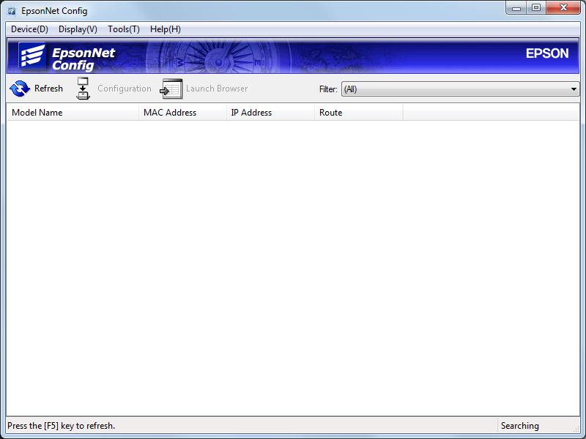Screen dimensions: 586x439
Task: Open the Tools(T) menu
Action: [124, 29]
